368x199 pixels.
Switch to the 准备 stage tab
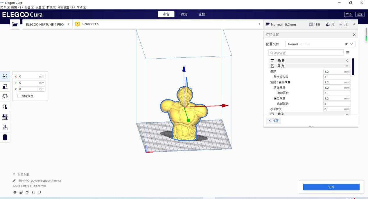(x=166, y=14)
